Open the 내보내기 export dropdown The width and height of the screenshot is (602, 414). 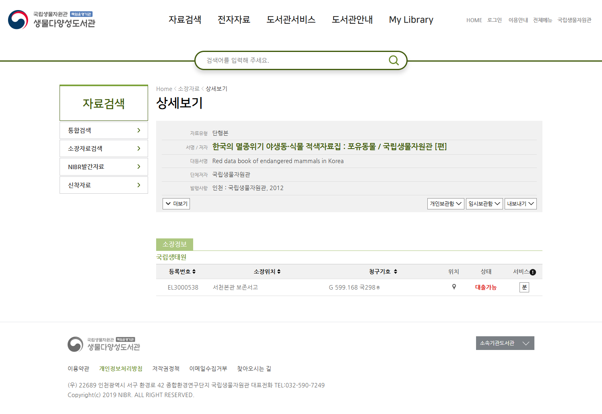tap(520, 204)
